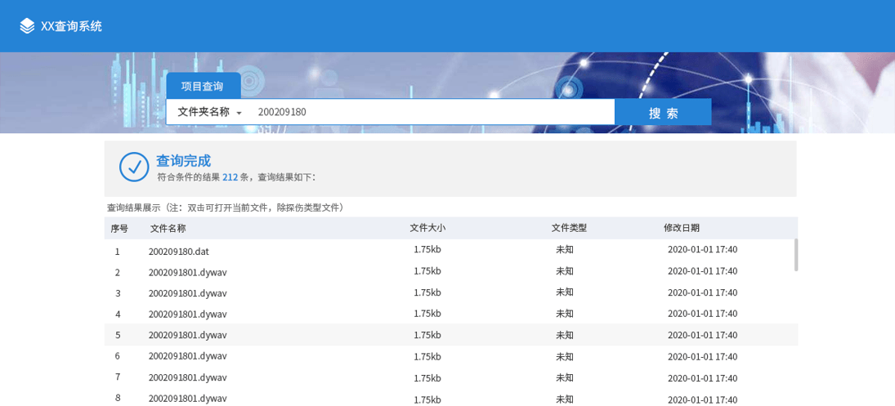Select the 项目查询 tab
This screenshot has height=406, width=895.
coord(203,86)
